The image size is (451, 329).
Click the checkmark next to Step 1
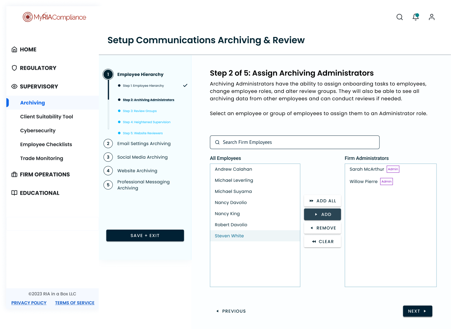point(185,85)
